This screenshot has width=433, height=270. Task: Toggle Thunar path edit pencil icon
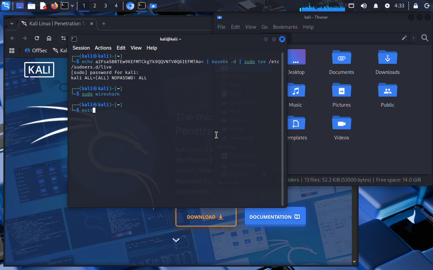[404, 38]
